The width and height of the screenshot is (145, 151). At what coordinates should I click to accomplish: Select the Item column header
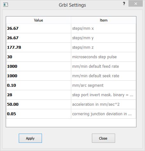[104, 20]
